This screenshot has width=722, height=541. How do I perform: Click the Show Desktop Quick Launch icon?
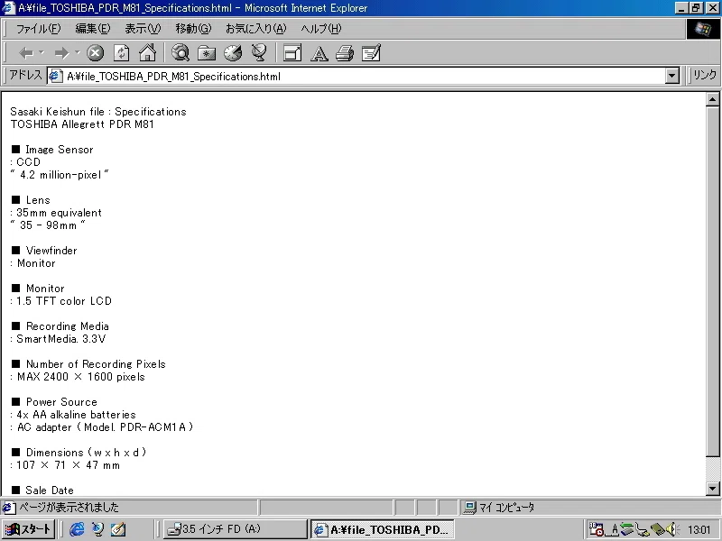click(x=118, y=529)
